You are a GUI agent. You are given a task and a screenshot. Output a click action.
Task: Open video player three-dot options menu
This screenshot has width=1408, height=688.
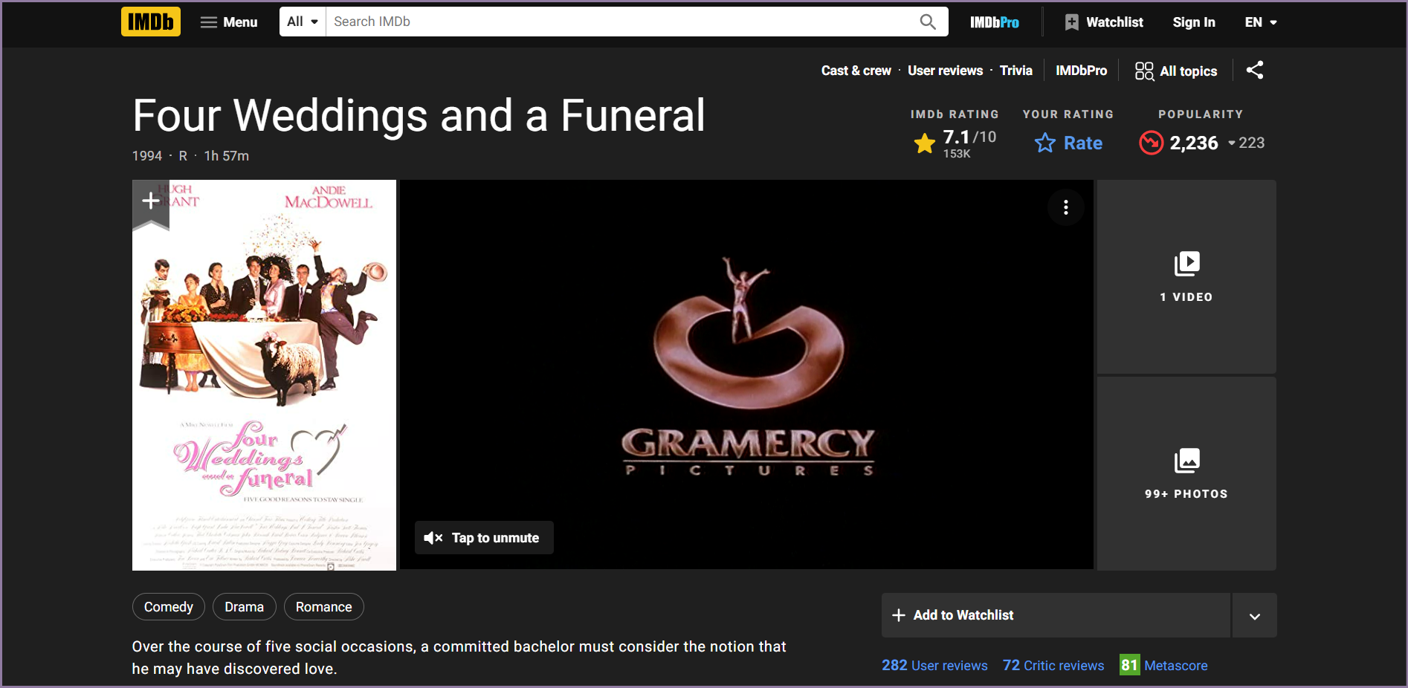click(1065, 207)
